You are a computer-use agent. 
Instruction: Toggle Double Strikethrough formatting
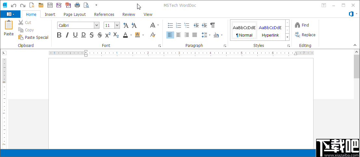point(100,35)
